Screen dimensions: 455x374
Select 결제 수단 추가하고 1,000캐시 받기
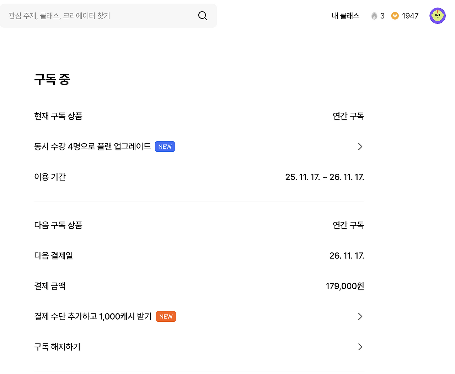pyautogui.click(x=93, y=317)
